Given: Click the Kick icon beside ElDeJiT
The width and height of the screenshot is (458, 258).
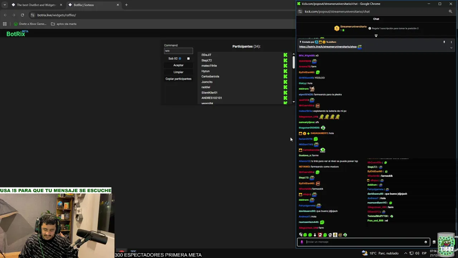Looking at the screenshot, I should [286, 55].
